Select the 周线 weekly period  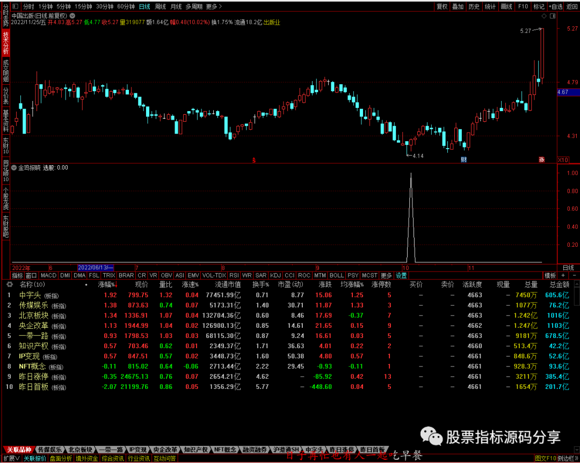[160, 6]
